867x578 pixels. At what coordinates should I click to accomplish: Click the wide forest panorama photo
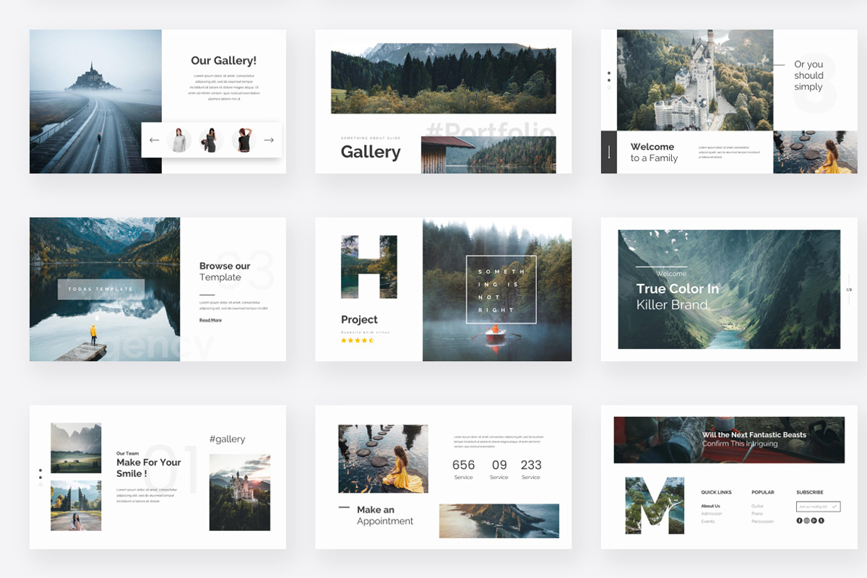click(x=444, y=78)
